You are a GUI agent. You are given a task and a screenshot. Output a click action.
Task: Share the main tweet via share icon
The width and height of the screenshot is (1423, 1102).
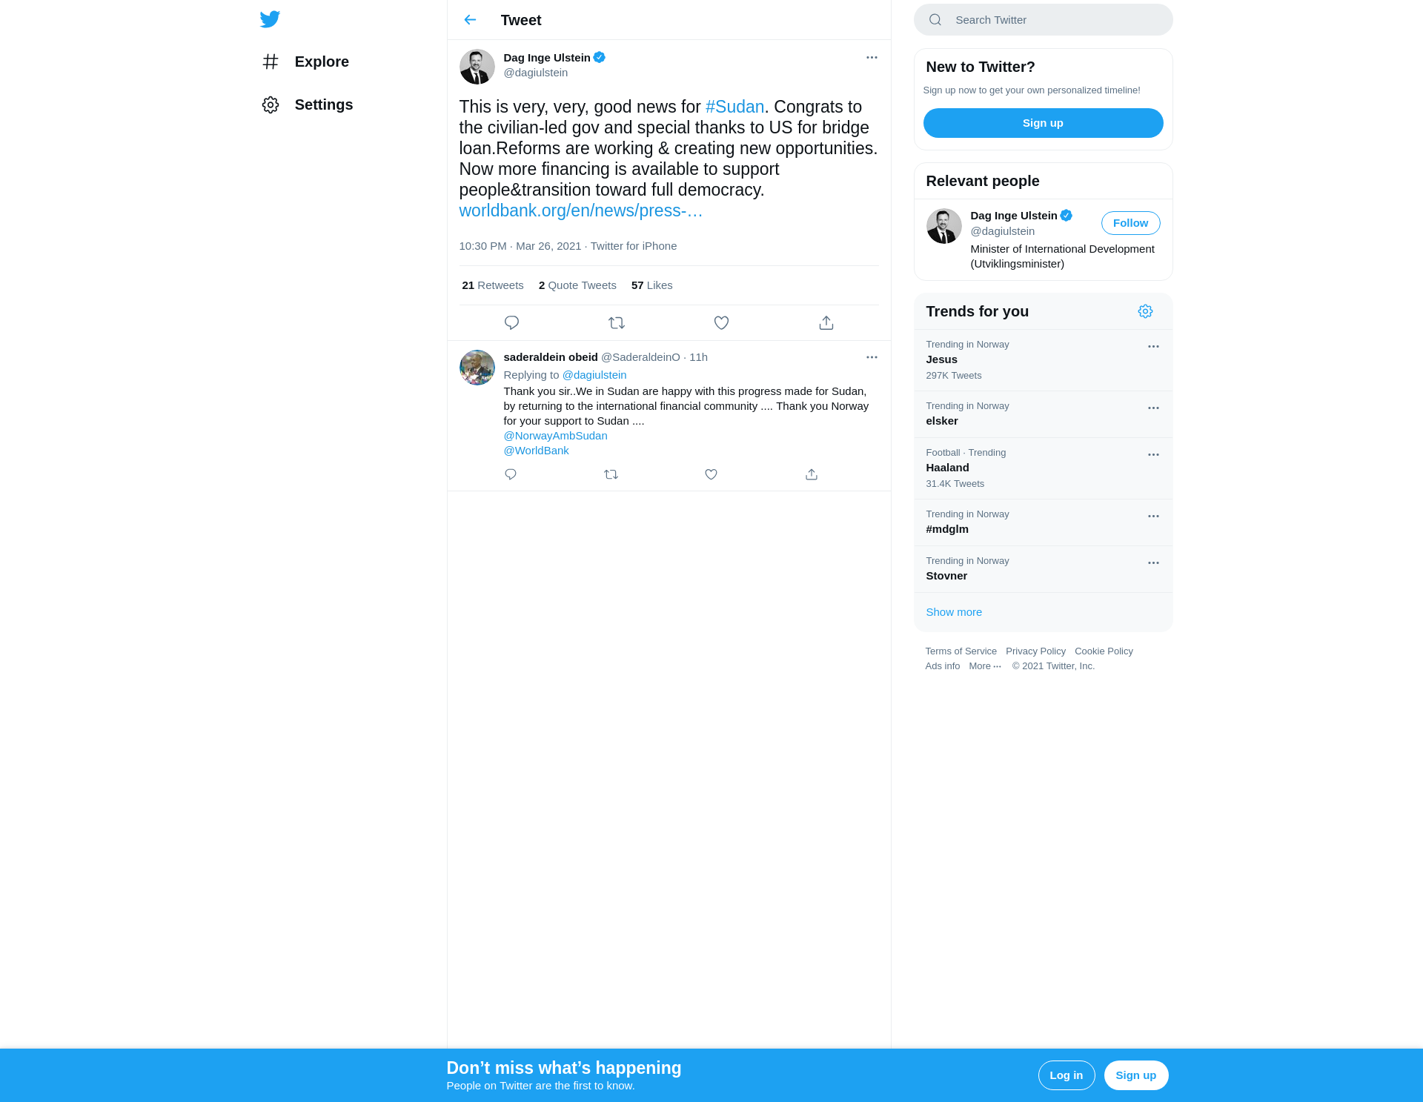click(x=826, y=323)
